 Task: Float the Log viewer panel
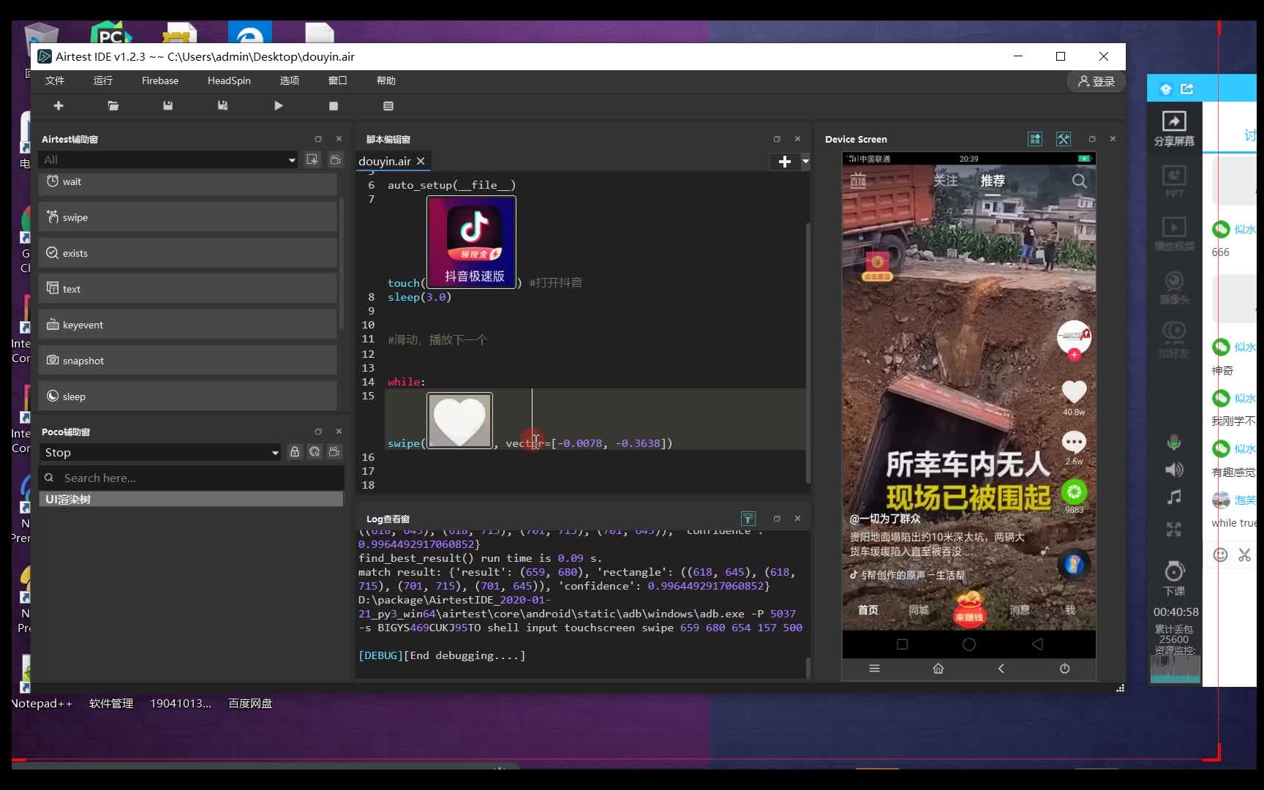[x=777, y=519]
